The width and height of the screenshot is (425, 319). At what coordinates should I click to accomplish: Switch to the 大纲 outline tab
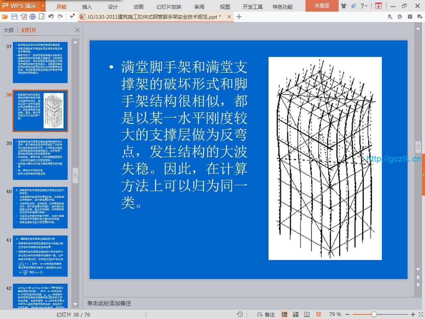pos(9,30)
